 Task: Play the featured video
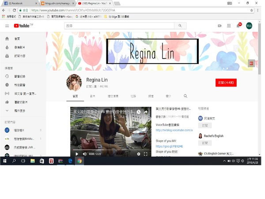[77, 154]
